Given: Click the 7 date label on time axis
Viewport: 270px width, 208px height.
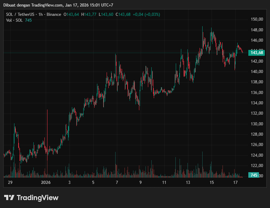Looking at the screenshot, I should pyautogui.click(x=117, y=183).
